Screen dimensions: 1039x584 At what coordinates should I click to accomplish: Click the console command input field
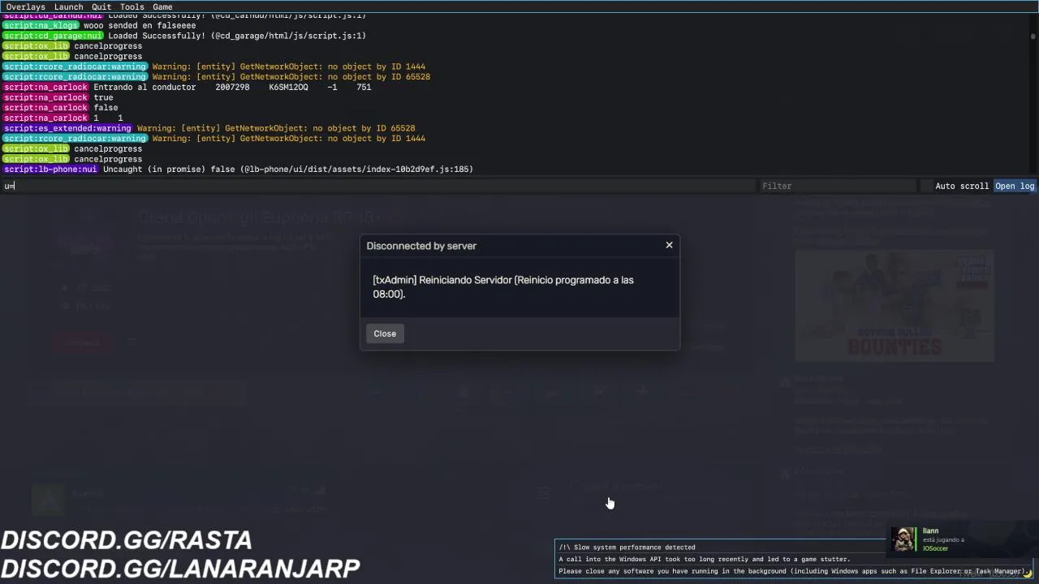click(378, 186)
